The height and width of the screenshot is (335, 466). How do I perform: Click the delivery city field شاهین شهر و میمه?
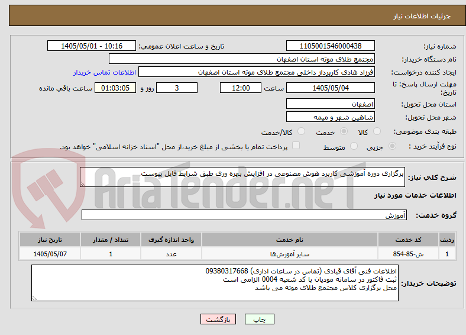[330, 117]
